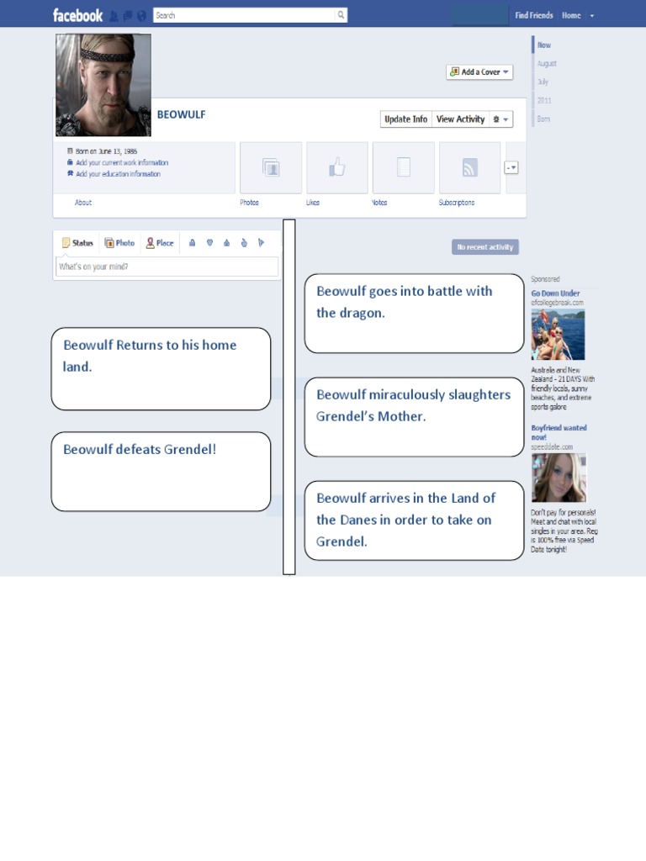Open the Likes label link
Screen dimensions: 646x861
pyautogui.click(x=313, y=203)
